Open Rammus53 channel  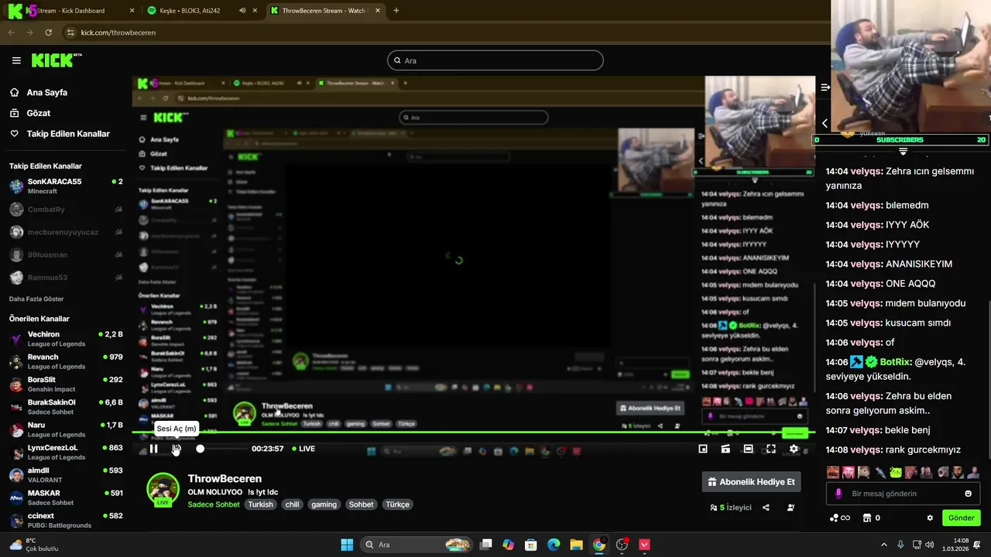pyautogui.click(x=66, y=278)
